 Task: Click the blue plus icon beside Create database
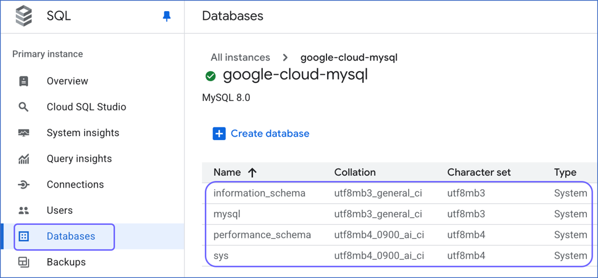220,134
